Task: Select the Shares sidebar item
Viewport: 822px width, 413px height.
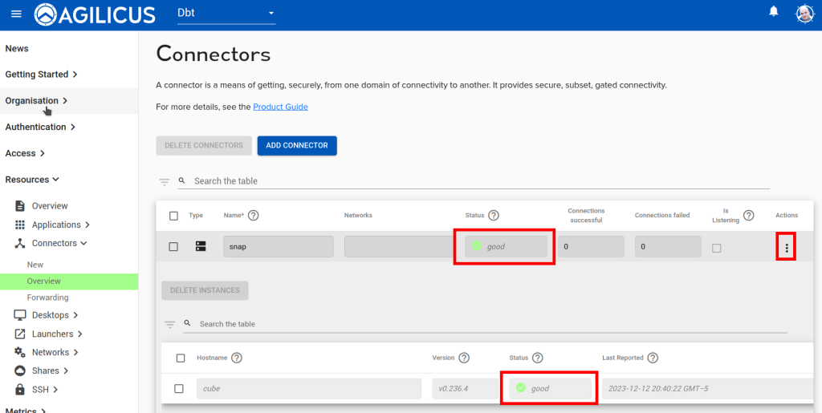Action: tap(45, 370)
